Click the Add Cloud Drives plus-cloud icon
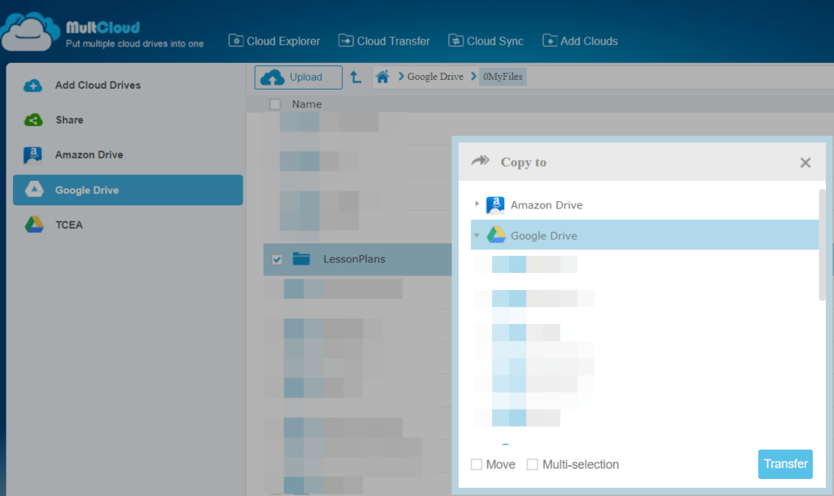 point(33,85)
